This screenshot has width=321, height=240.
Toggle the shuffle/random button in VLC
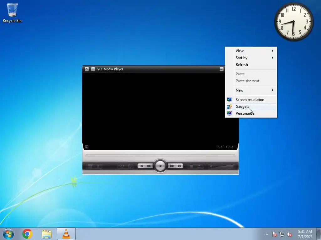tap(129, 166)
